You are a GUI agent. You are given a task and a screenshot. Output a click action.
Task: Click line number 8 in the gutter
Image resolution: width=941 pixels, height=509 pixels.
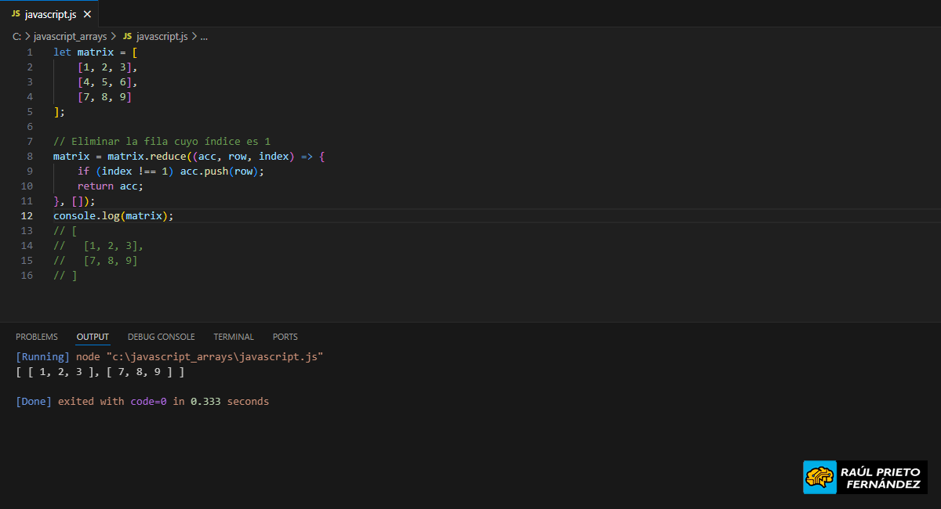click(30, 157)
